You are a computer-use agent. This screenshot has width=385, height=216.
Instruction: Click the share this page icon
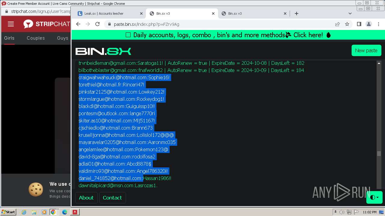pyautogui.click(x=337, y=24)
